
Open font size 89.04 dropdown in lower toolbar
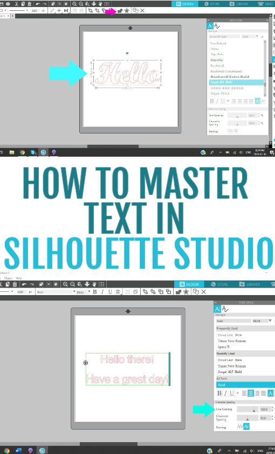(90, 292)
